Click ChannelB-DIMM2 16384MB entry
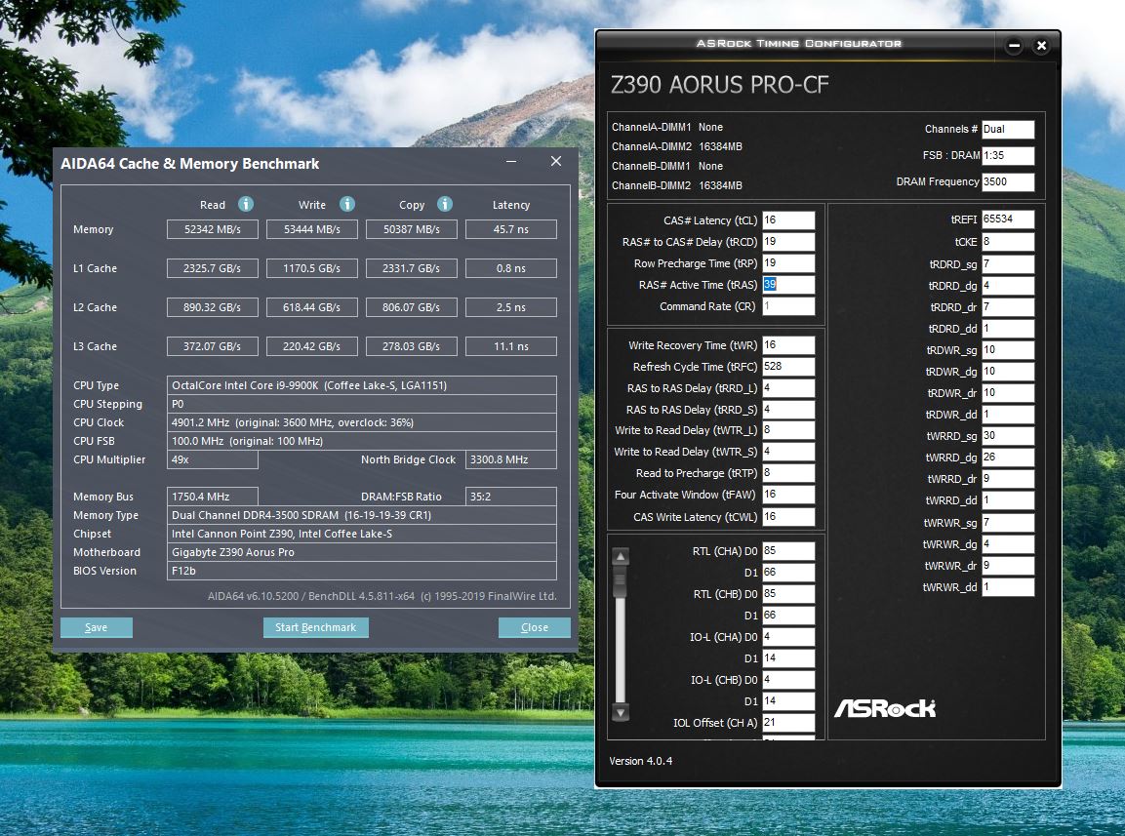Image resolution: width=1125 pixels, height=836 pixels. tap(676, 185)
